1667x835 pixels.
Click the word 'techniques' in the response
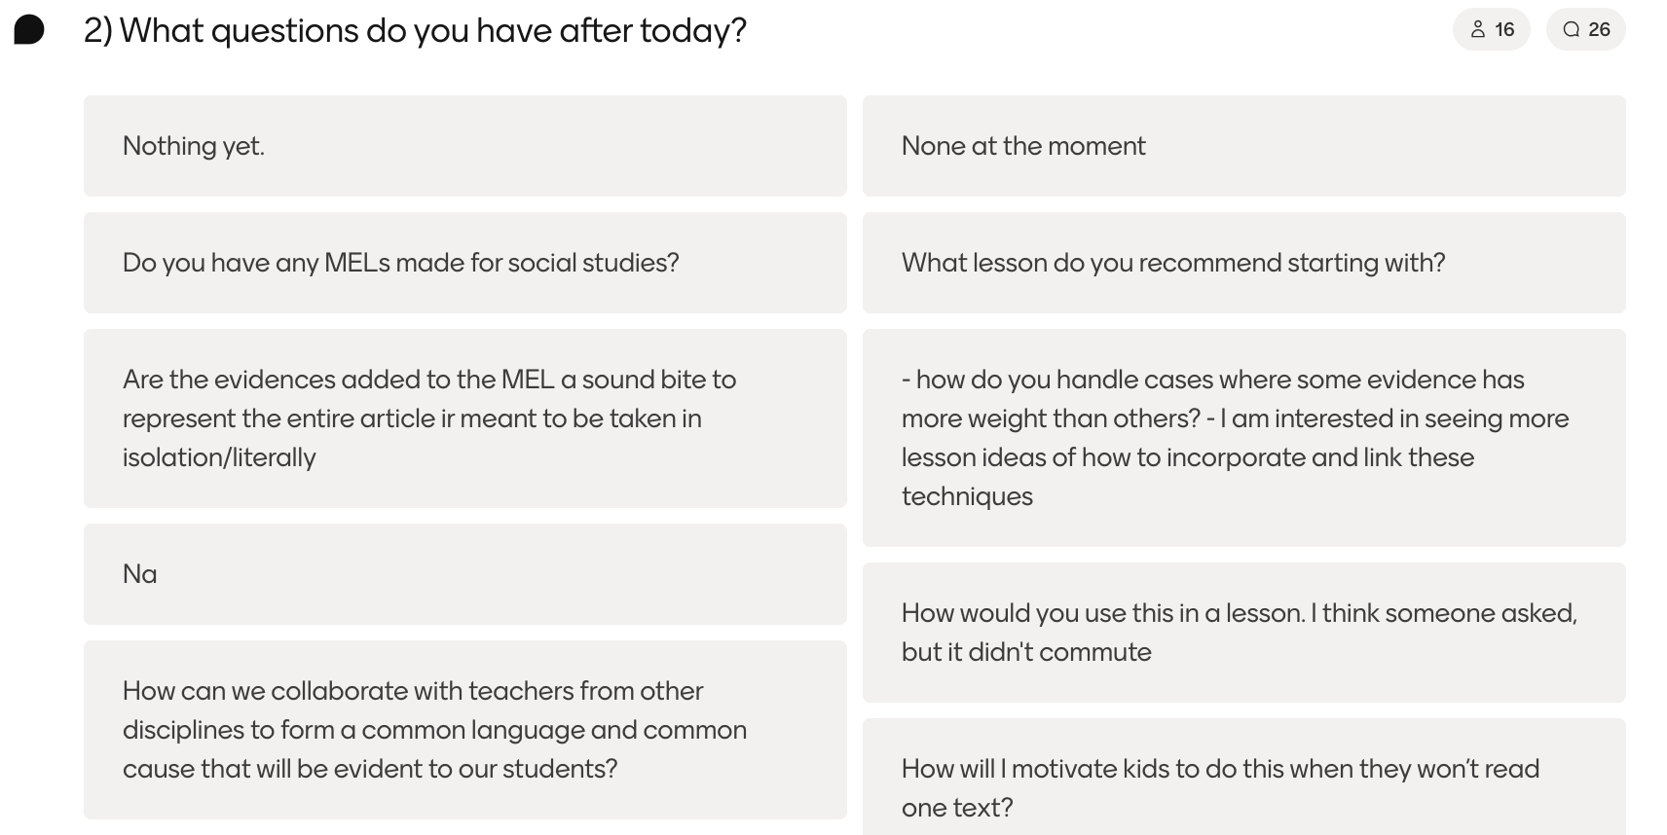[x=967, y=496]
